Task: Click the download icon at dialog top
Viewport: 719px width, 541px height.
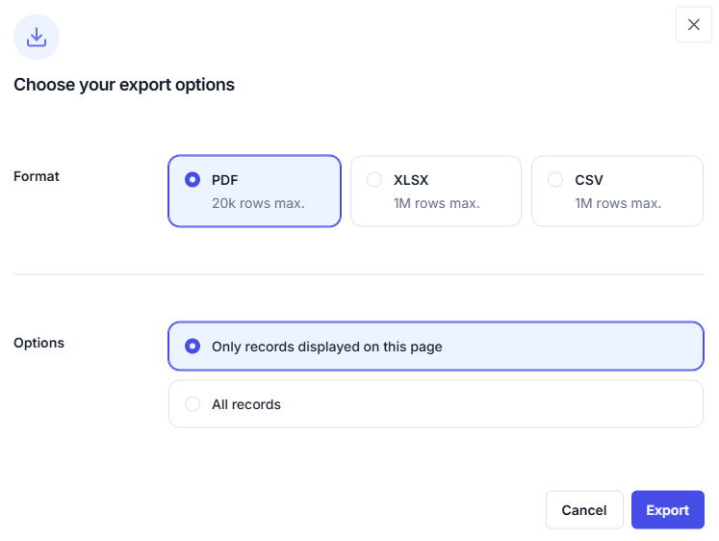Action: (x=37, y=38)
